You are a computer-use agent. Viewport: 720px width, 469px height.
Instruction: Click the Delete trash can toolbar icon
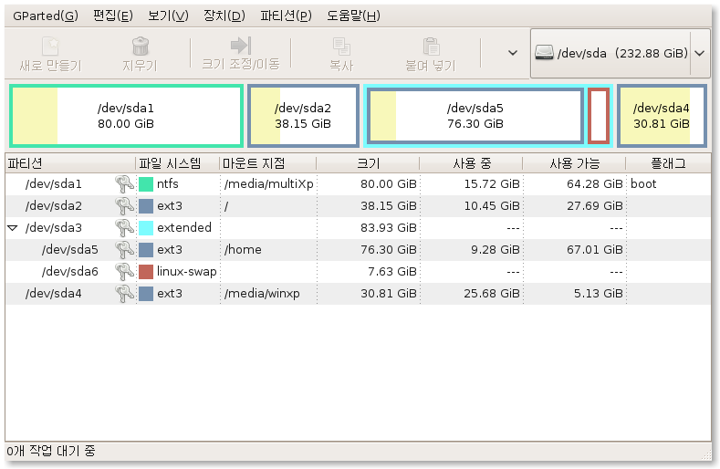click(140, 47)
